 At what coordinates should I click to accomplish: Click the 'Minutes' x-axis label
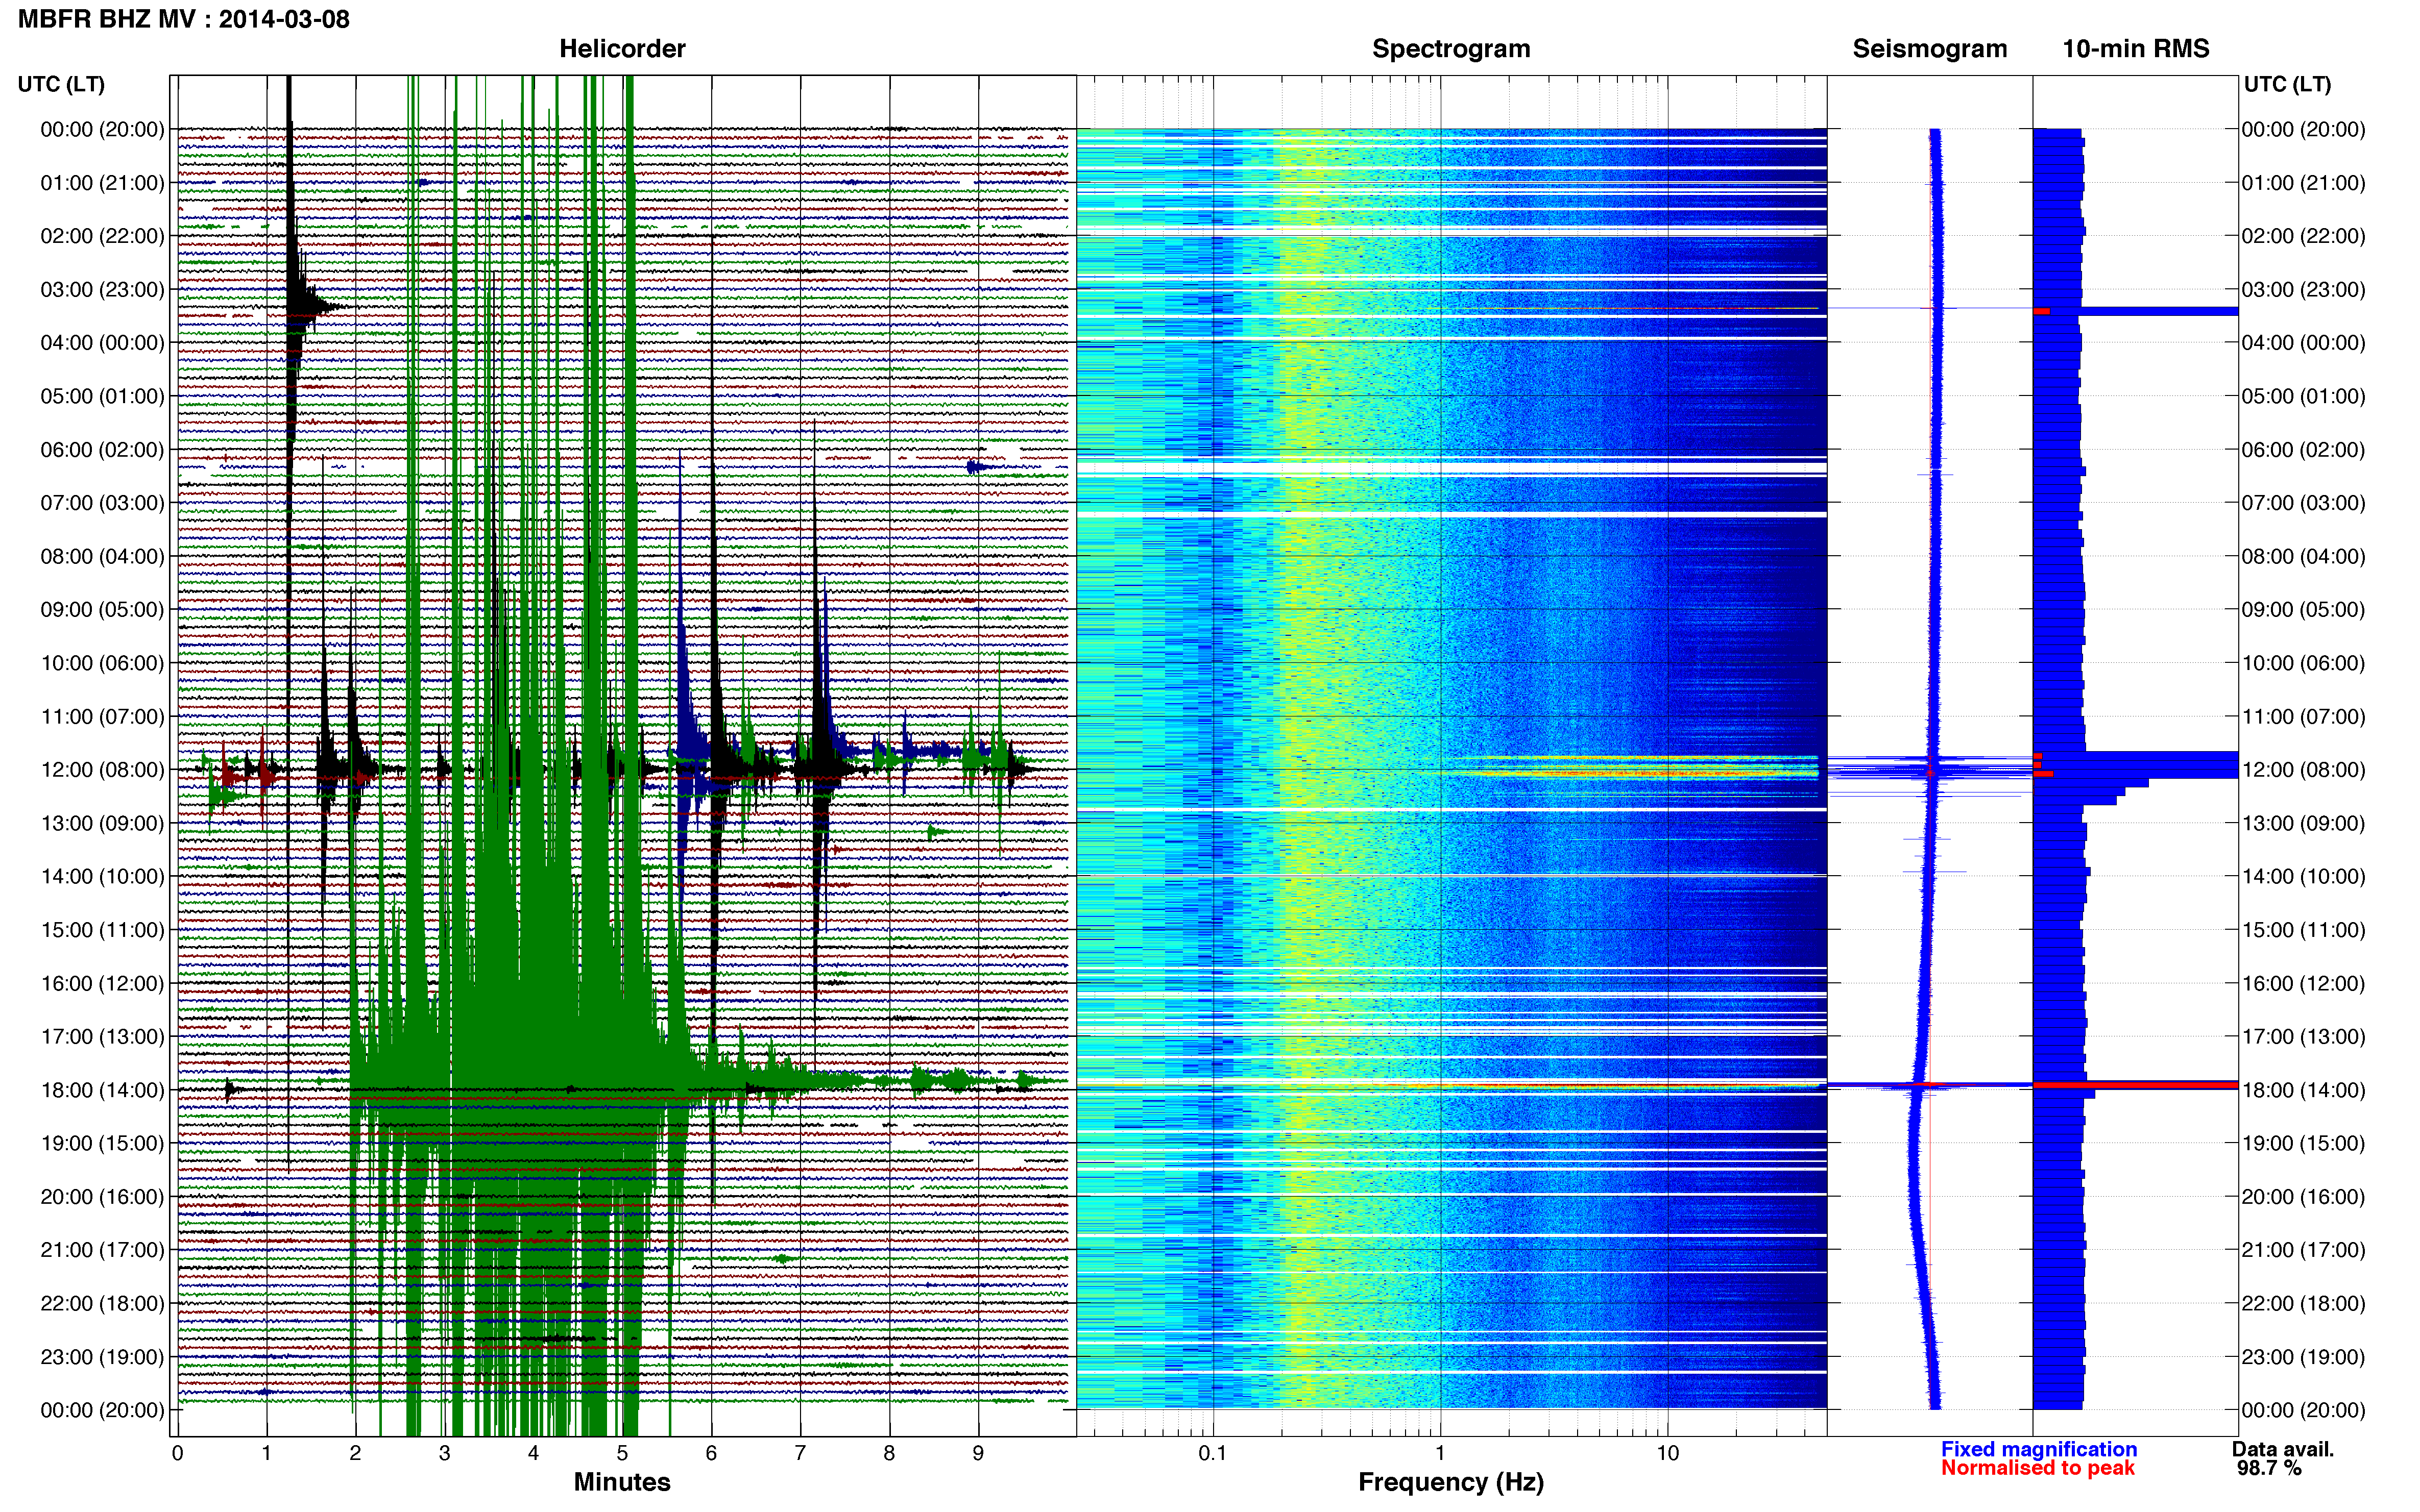(x=622, y=1482)
